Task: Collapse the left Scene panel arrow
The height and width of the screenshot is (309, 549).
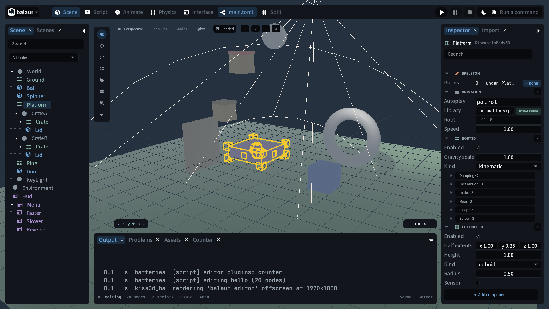Action: point(83,31)
